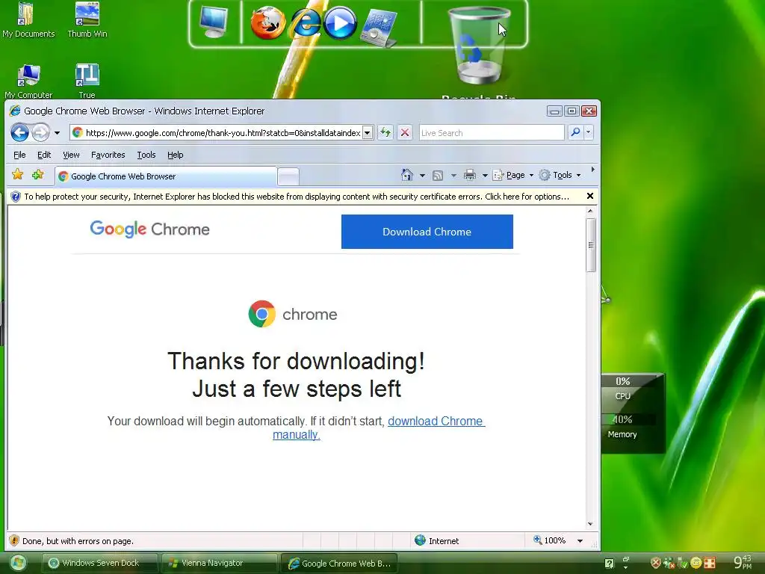
Task: Open the Thumb Win desktop shortcut
Action: click(87, 19)
